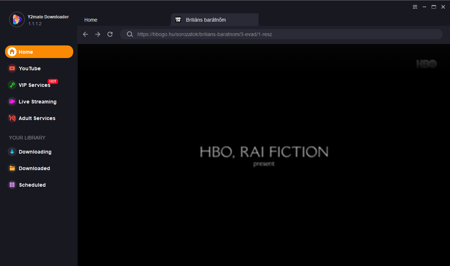Click the version number 1.1.1.2
Viewport: 450px width, 266px height.
coord(35,24)
